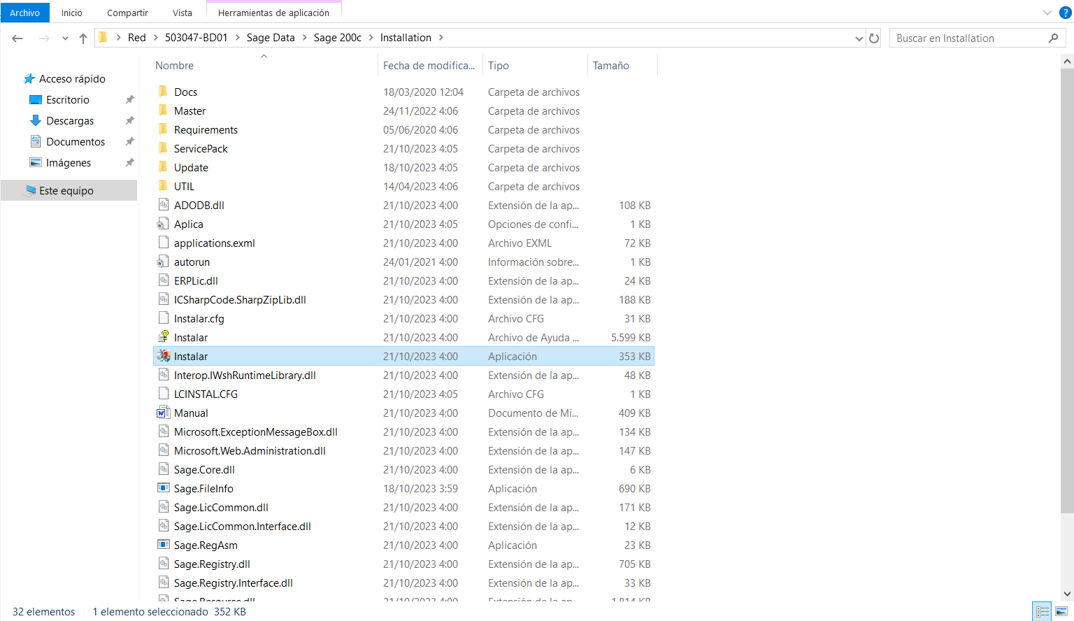This screenshot has height=621, width=1074.
Task: Click the applications.exml file icon
Action: coord(163,243)
